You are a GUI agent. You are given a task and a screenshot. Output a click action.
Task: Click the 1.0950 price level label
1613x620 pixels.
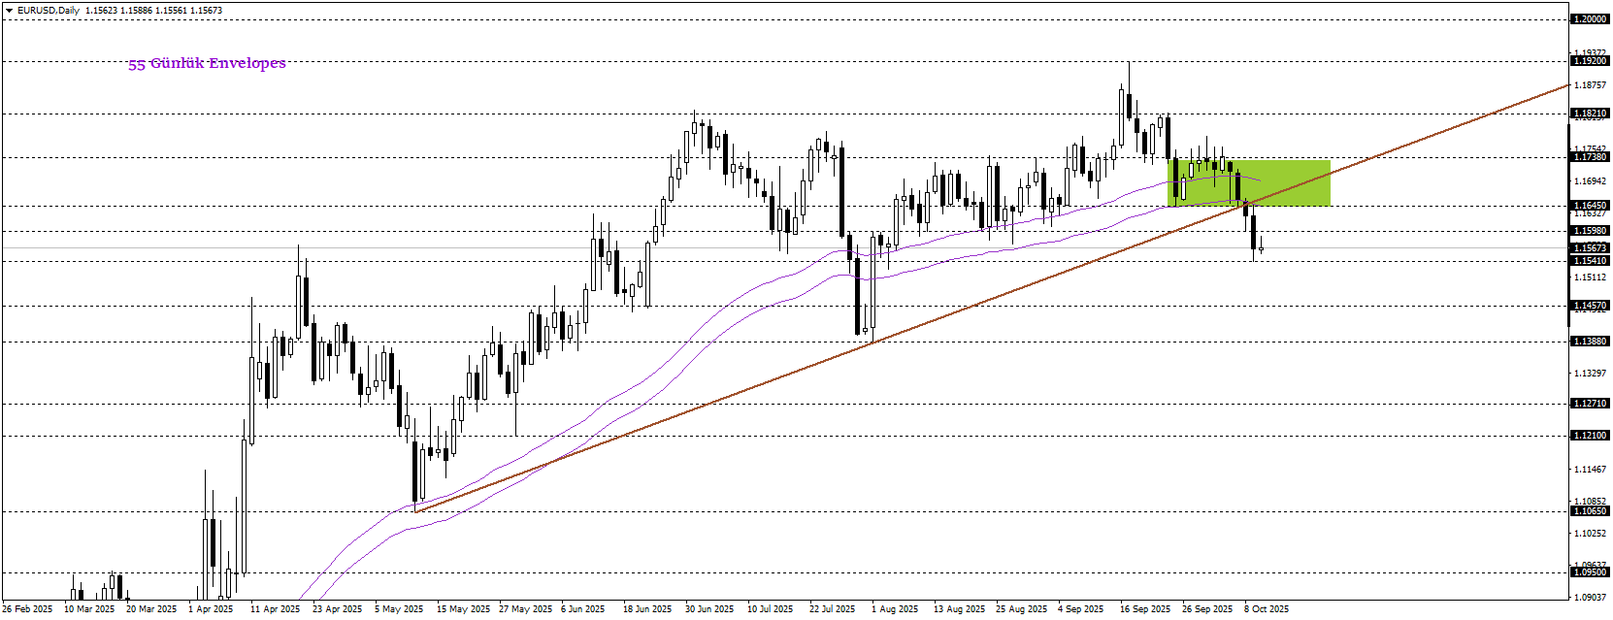point(1590,572)
